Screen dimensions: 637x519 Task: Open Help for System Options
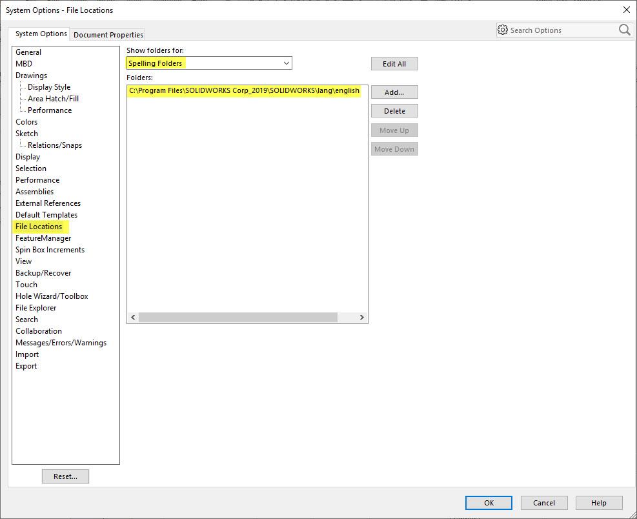tap(598, 502)
